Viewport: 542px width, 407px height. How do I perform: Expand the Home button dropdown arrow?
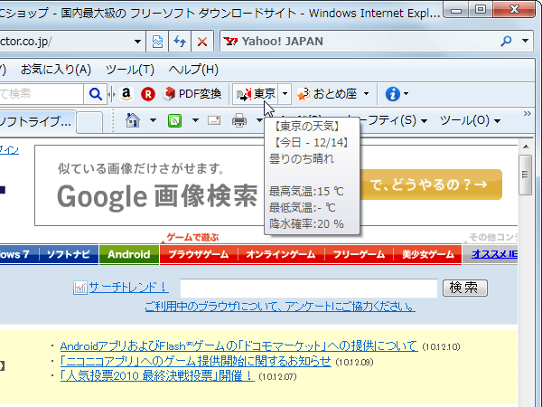[x=153, y=120]
